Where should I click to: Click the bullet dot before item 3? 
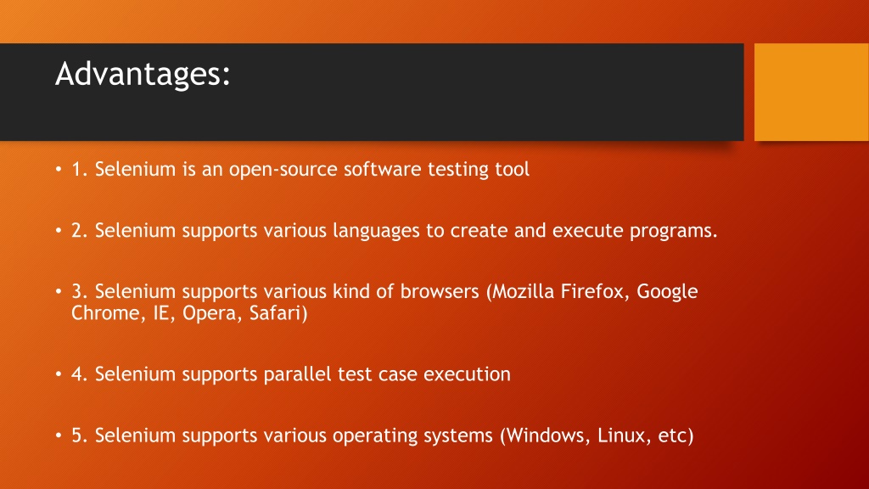point(59,291)
